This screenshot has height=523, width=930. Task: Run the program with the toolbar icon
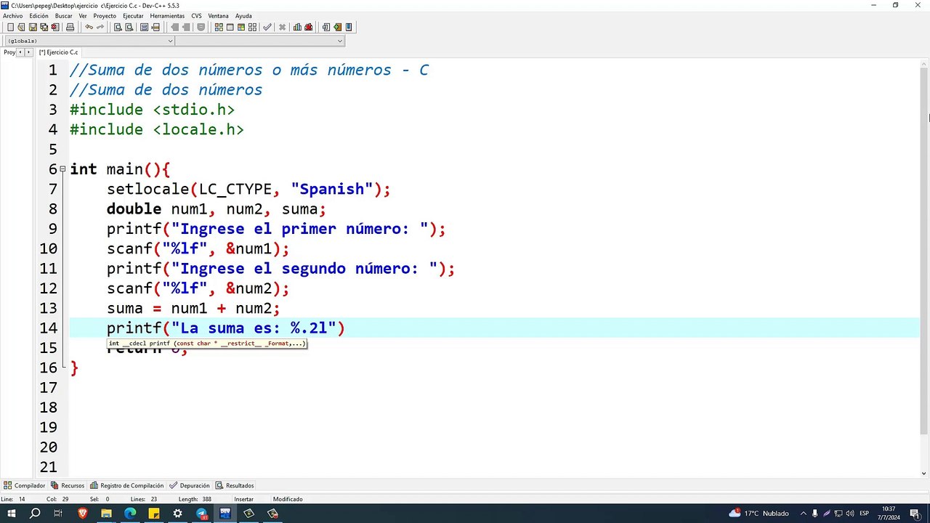coord(230,28)
